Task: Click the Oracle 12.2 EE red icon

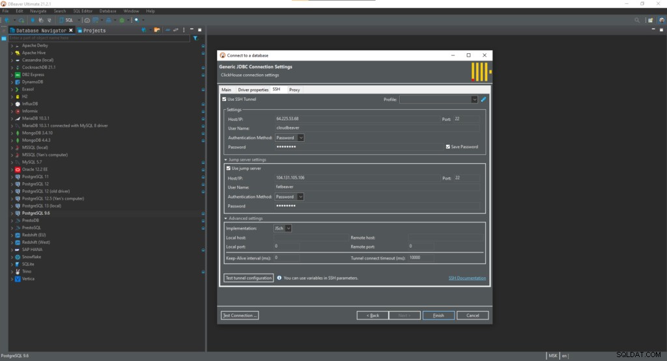Action: point(18,170)
